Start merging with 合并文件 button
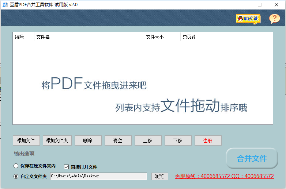 coord(252,158)
